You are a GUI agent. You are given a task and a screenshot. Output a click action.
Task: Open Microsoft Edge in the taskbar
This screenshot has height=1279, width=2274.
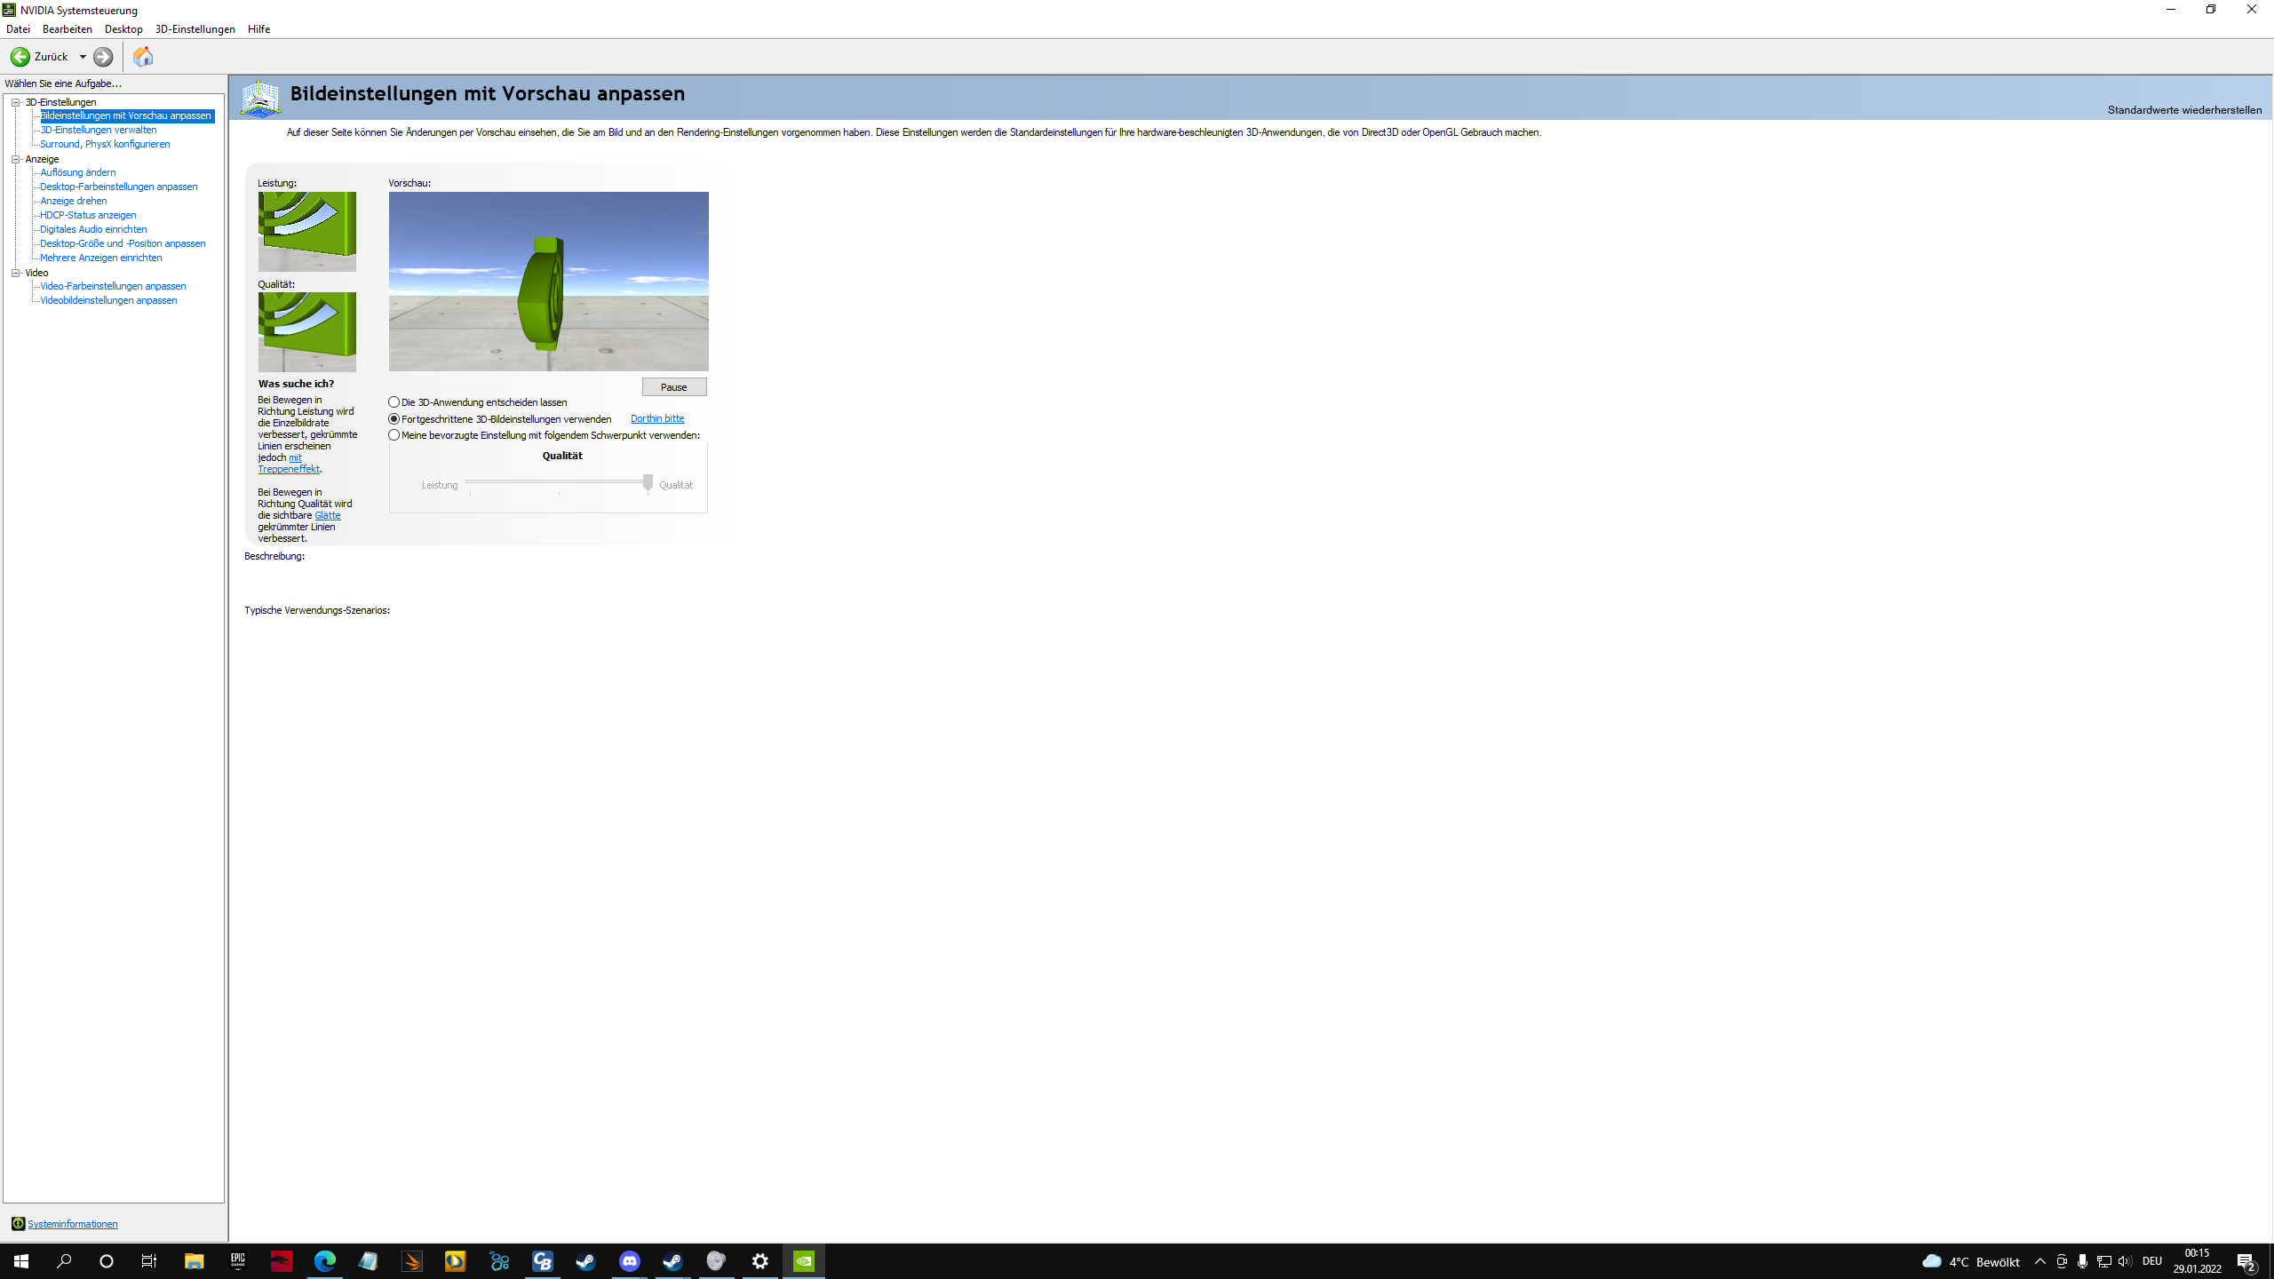[325, 1261]
